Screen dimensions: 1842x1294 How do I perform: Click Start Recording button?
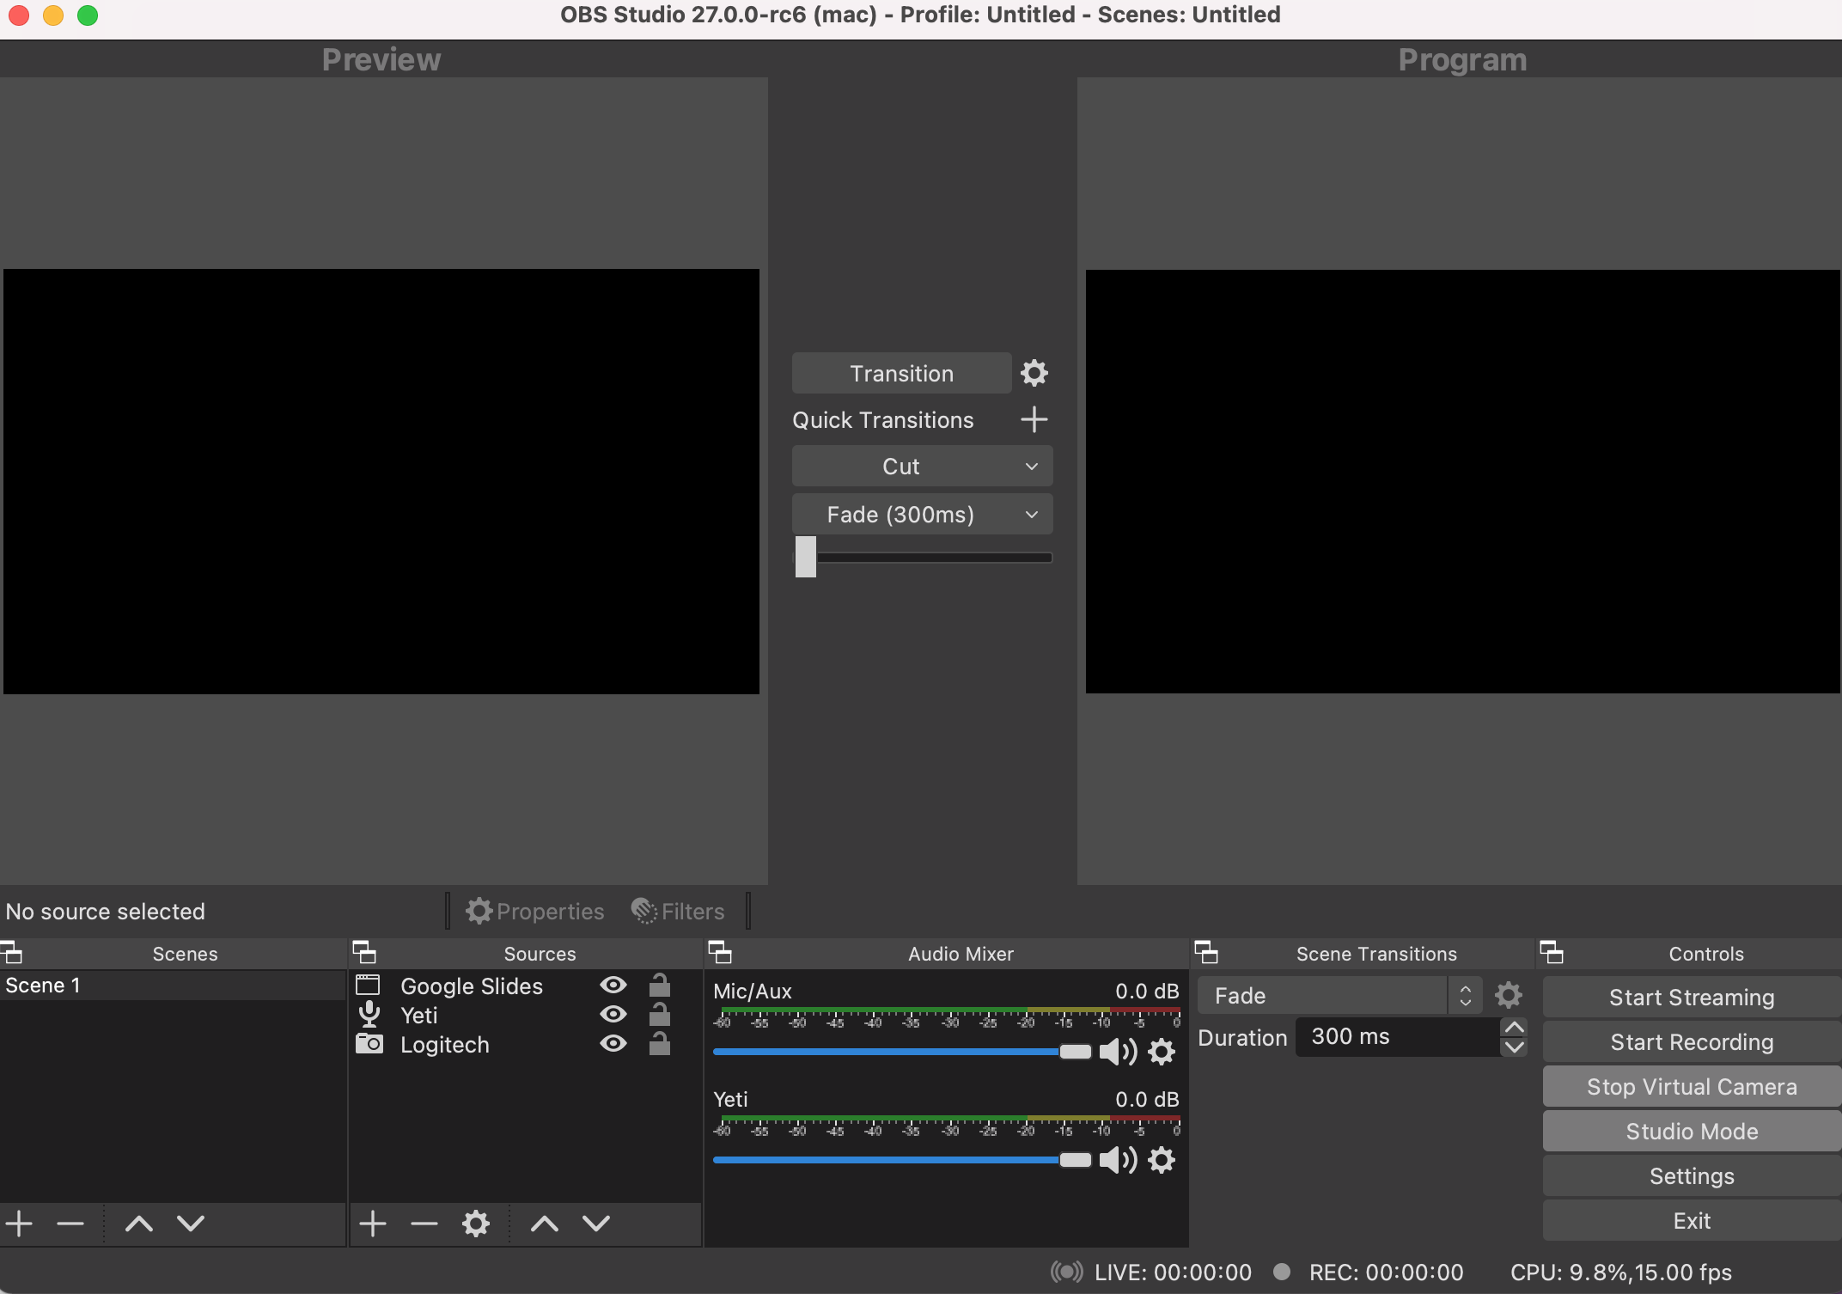(x=1691, y=1041)
